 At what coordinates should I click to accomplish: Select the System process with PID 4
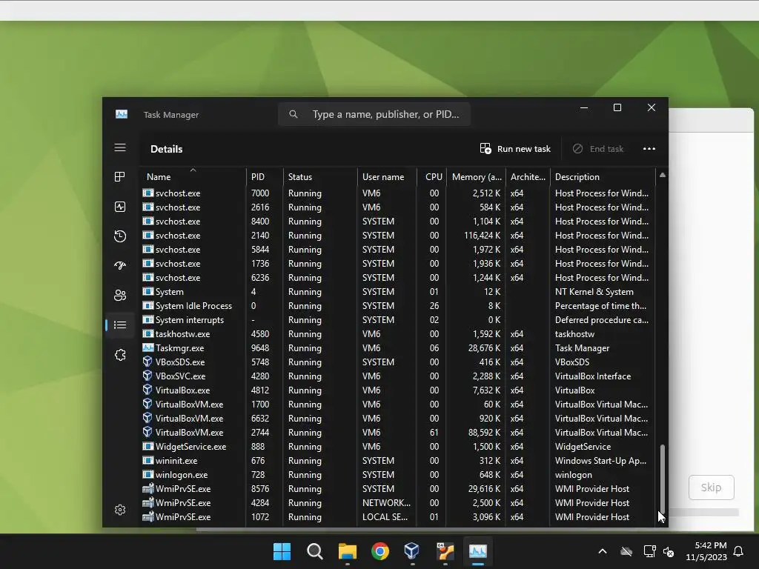pyautogui.click(x=397, y=292)
